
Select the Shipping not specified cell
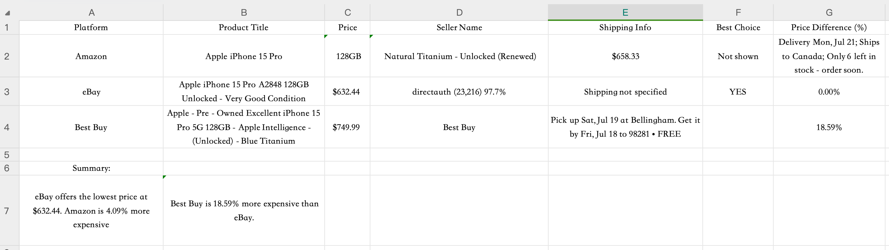[625, 92]
